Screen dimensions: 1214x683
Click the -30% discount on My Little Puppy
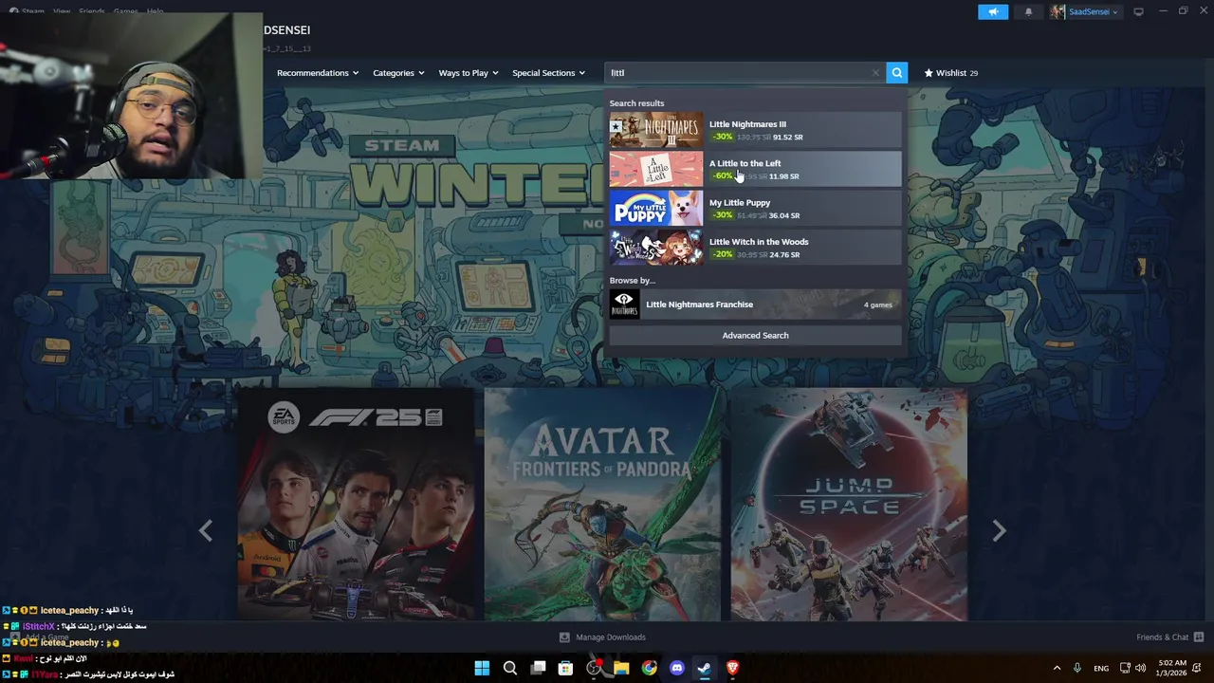(723, 215)
